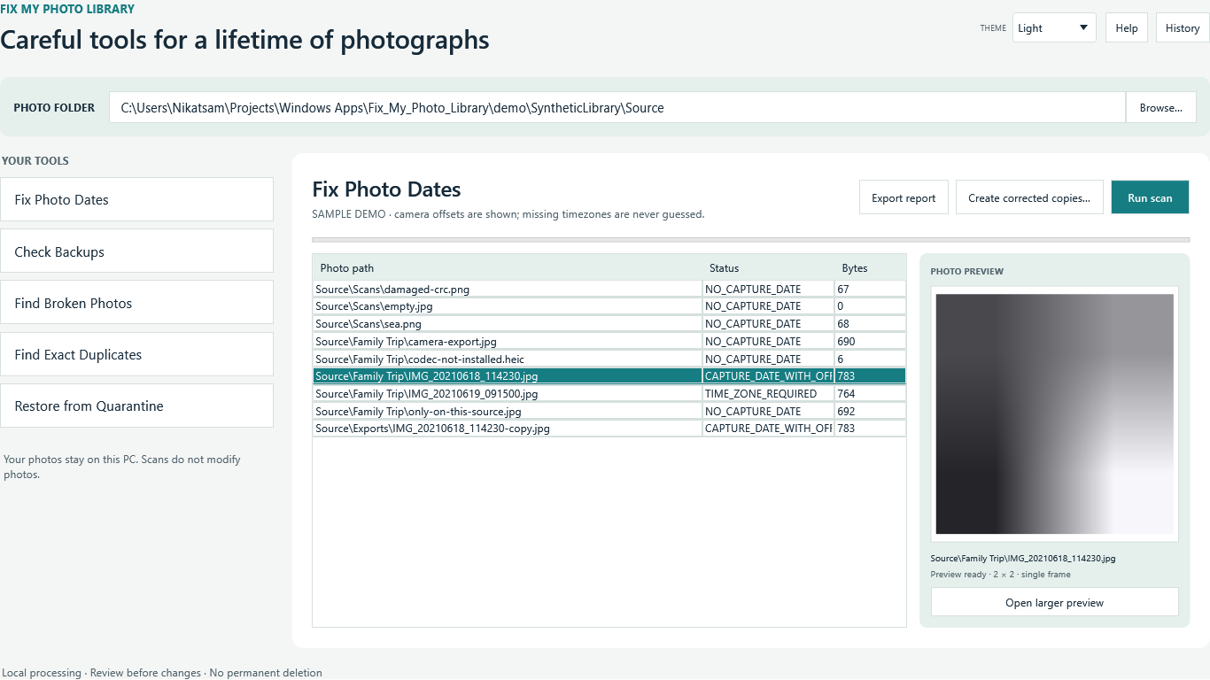This screenshot has height=680, width=1210.
Task: Select the camera-export.jpg row
Action: (x=609, y=341)
